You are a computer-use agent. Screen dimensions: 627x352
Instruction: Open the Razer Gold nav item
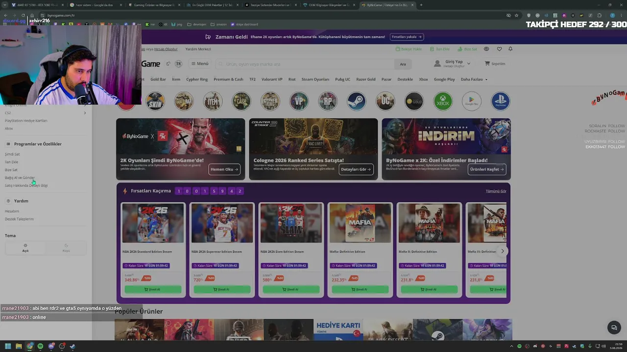[x=366, y=79]
